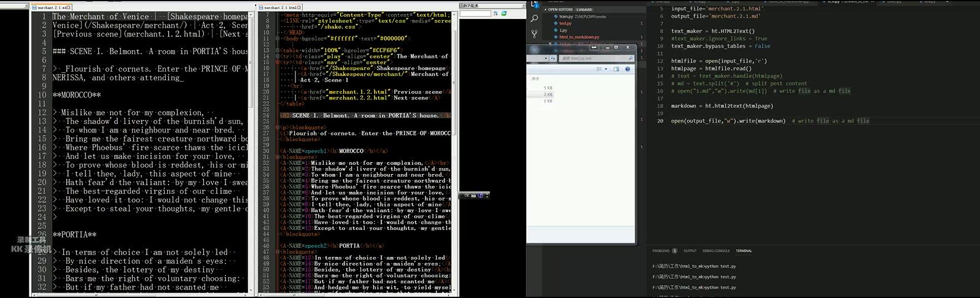Click the markdown = ht.html2text(htmlpage) line
The image size is (980, 298).
coord(721,106)
